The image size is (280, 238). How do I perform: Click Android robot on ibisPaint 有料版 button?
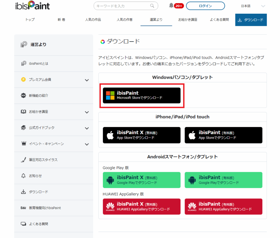(x=192, y=180)
